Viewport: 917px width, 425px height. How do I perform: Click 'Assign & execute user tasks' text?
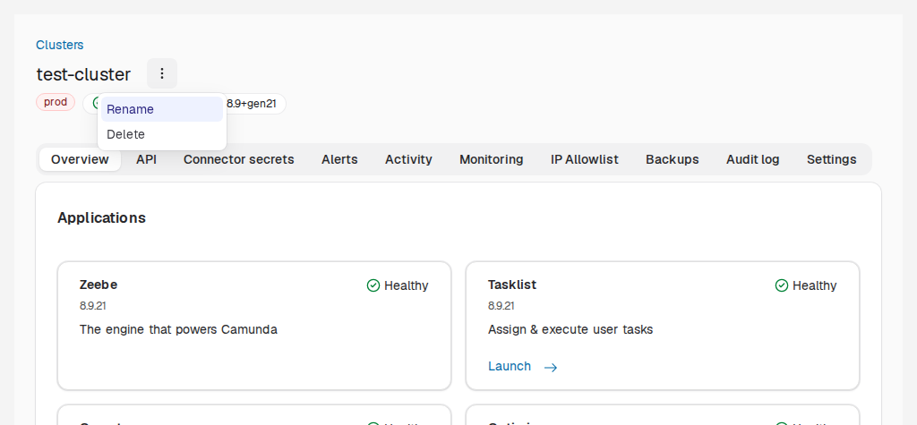tap(570, 330)
